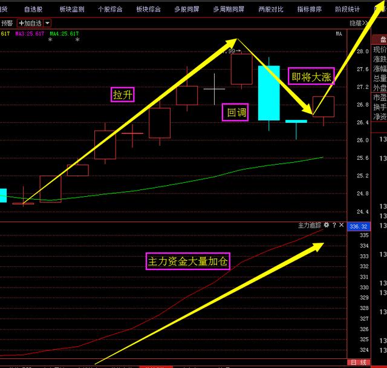387x368 pixels.
Task: Click the help question mark icon
Action: tap(334, 225)
